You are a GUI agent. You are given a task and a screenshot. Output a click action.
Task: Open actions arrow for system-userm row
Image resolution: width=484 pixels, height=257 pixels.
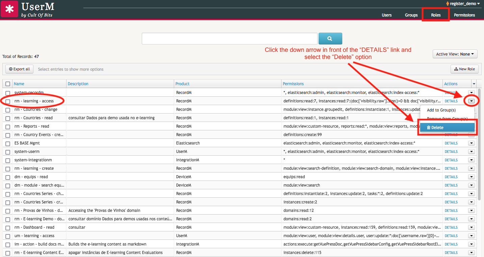(x=472, y=152)
